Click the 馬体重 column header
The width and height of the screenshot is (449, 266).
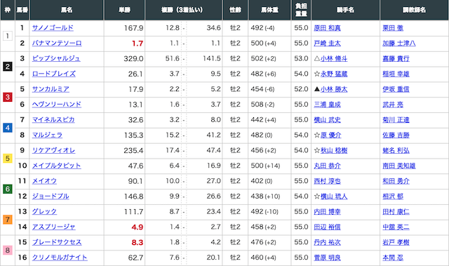269,10
